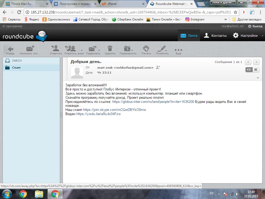
Task: Click Выход to log out
Action: (255, 26)
